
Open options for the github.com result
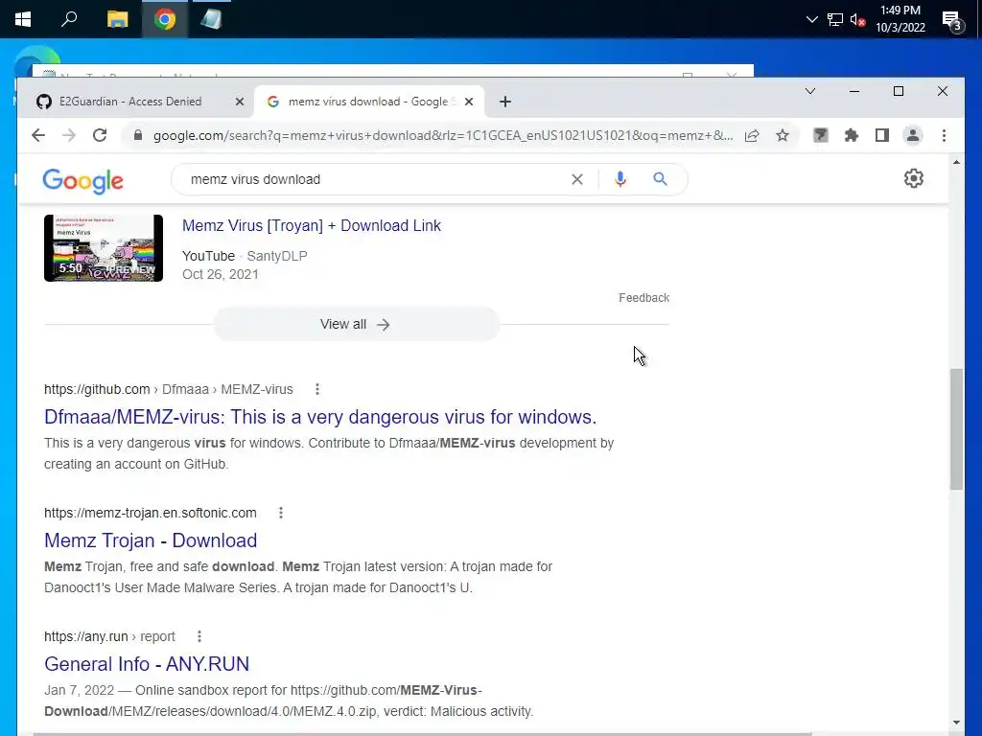(317, 389)
